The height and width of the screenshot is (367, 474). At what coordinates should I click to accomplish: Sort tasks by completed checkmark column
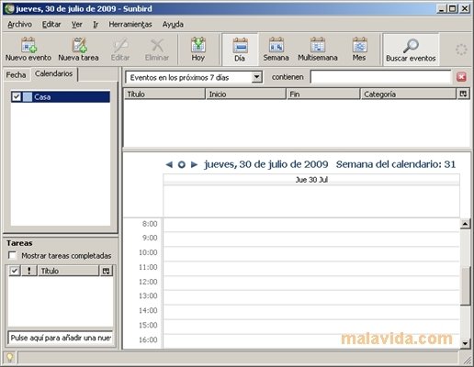pos(15,271)
